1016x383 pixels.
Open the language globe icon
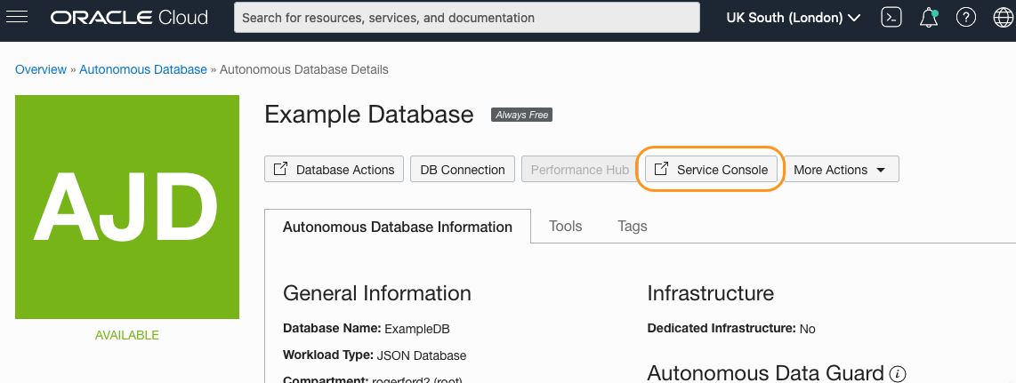click(1003, 17)
